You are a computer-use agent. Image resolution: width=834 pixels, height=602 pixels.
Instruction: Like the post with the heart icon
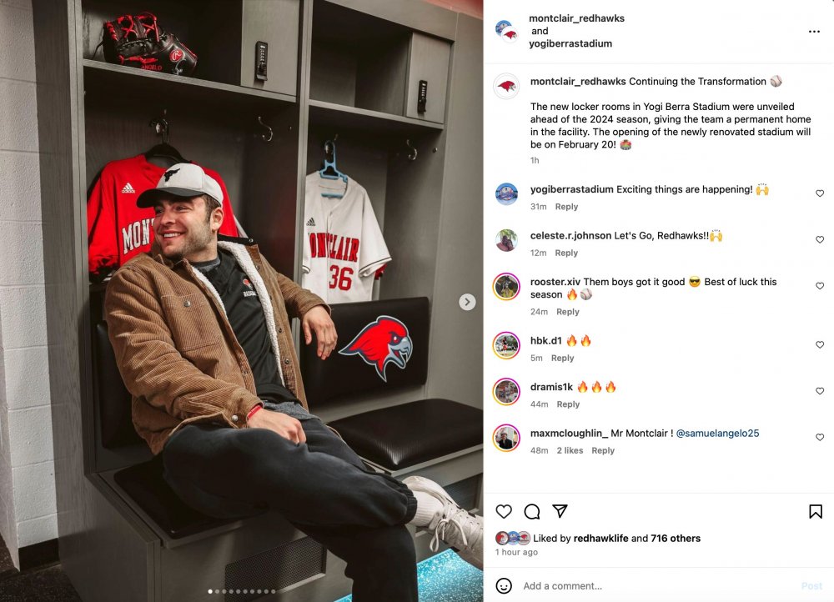[x=503, y=512]
